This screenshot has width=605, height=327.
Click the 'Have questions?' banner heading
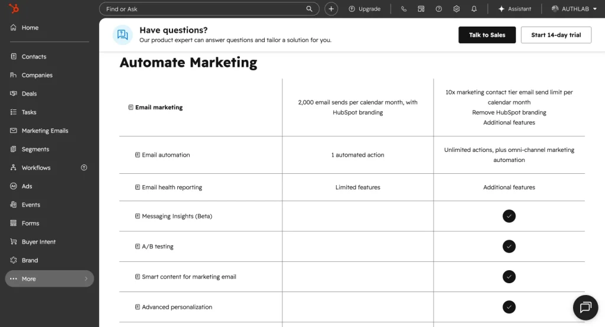pos(173,30)
